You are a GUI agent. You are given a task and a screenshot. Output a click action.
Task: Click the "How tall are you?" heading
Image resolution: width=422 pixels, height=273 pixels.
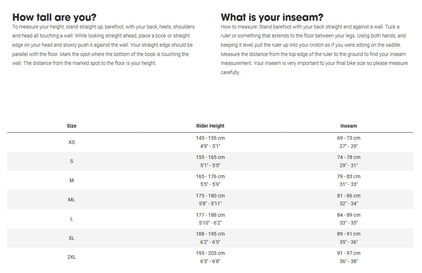(x=54, y=17)
